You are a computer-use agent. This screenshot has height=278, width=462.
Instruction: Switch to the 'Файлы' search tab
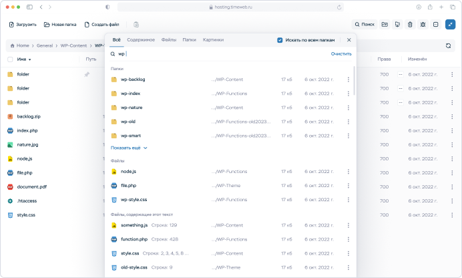click(169, 40)
